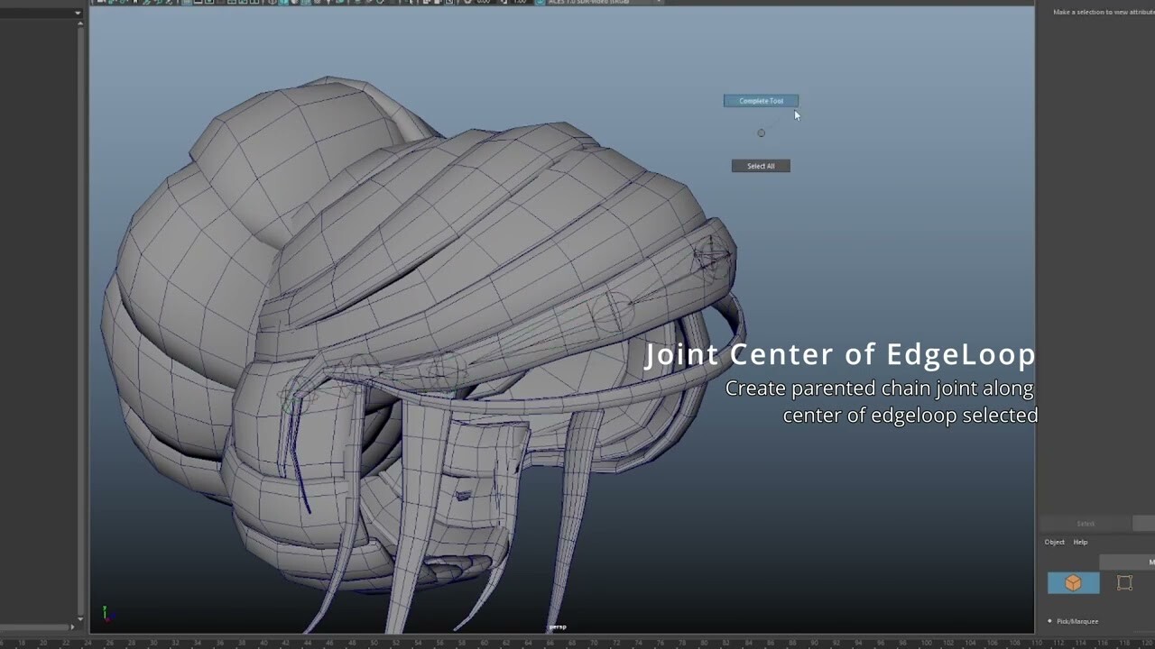Select the Select by Object Type icon
1155x649 pixels.
(x=211, y=3)
